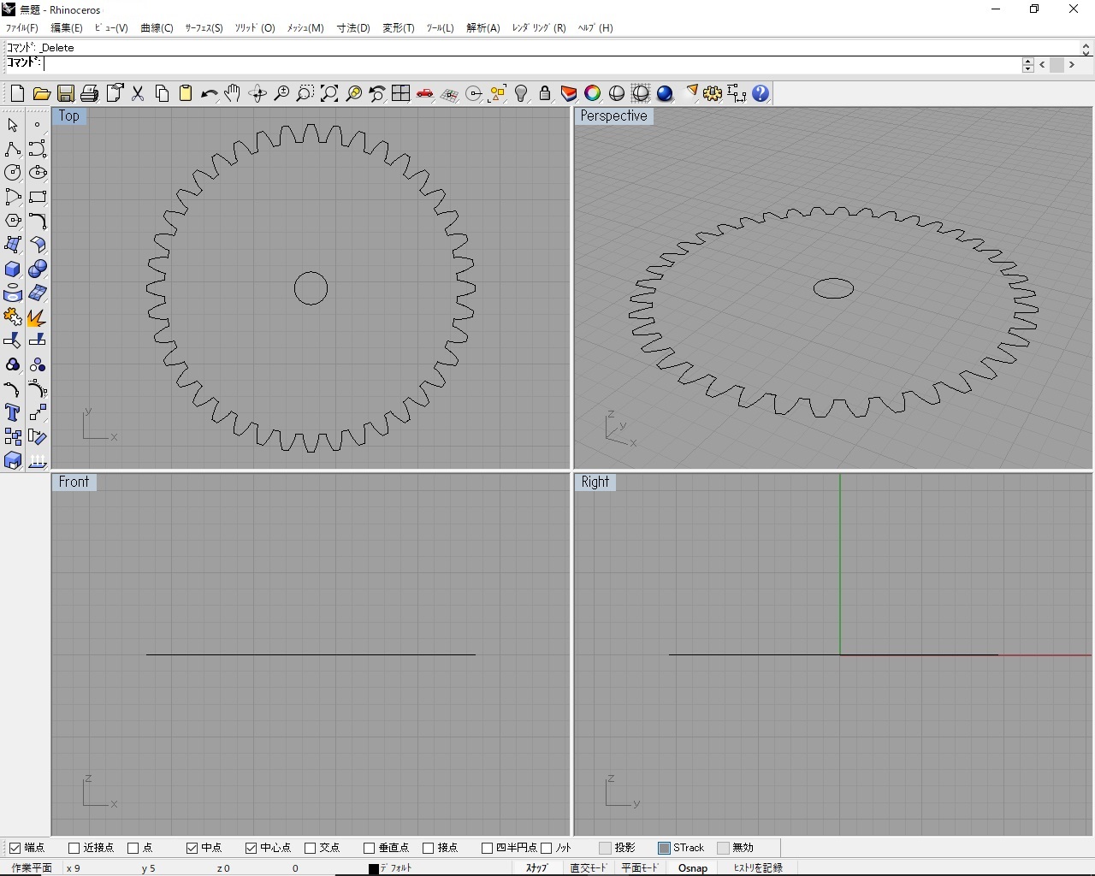Viewport: 1095px width, 876px height.
Task: Select the Rotate view tool
Action: [x=257, y=93]
